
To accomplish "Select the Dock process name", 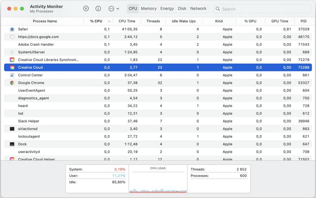I will tap(23, 144).
